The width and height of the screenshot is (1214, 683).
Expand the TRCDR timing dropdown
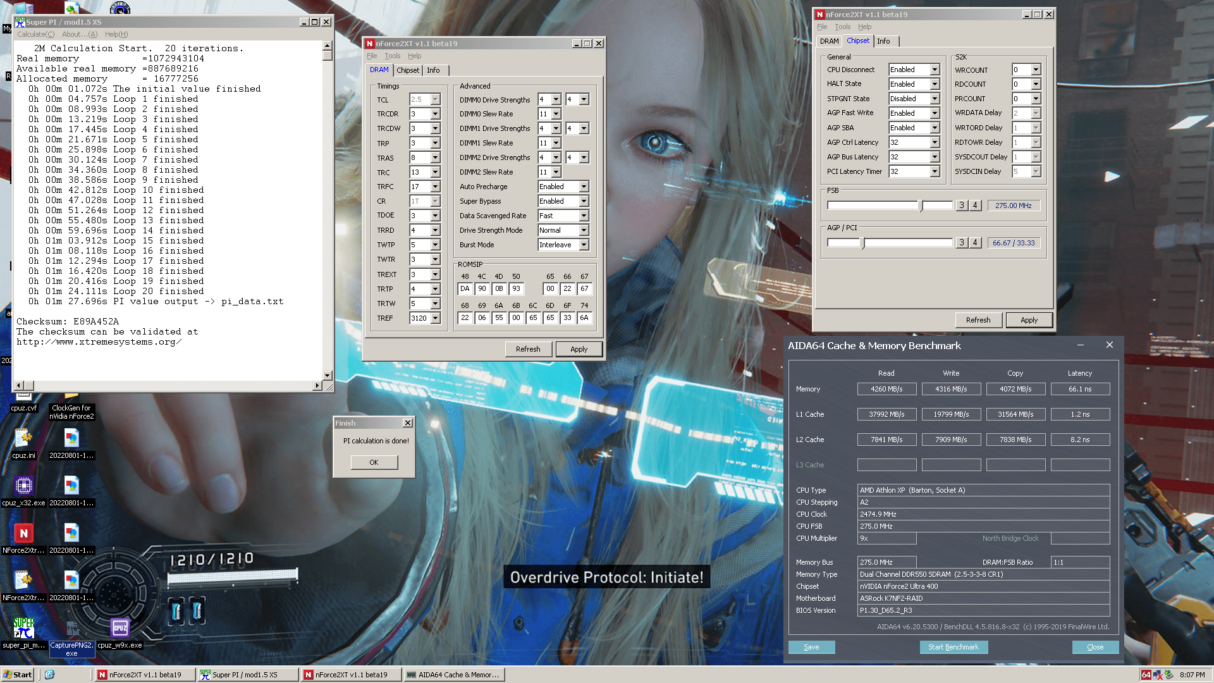(435, 114)
